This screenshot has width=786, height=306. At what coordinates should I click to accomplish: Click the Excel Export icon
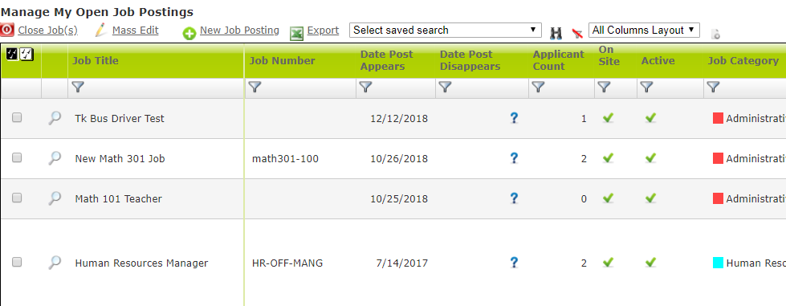pos(296,34)
